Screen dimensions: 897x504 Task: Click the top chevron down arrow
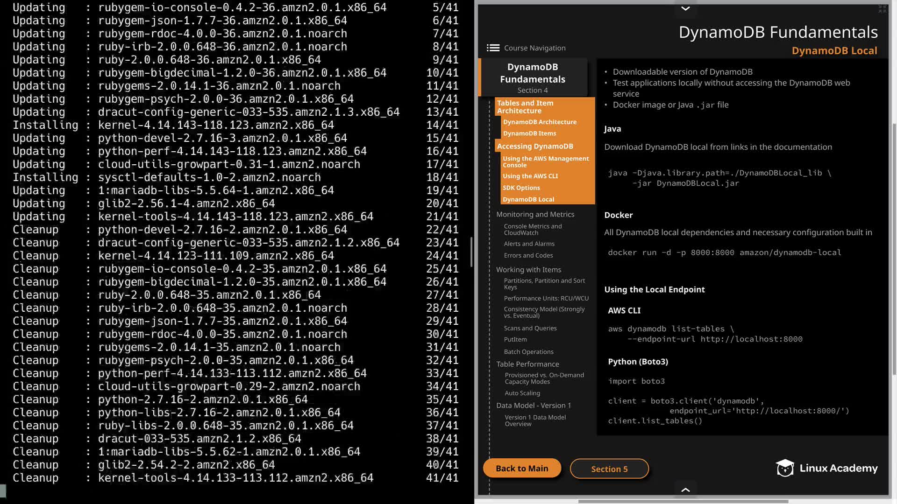pos(685,8)
